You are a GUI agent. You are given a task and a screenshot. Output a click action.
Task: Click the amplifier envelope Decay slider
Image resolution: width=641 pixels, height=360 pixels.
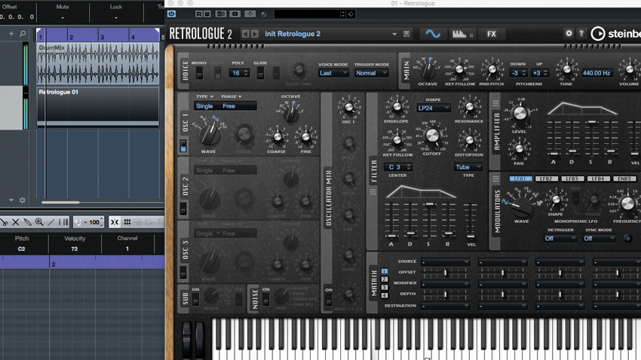[x=572, y=138]
